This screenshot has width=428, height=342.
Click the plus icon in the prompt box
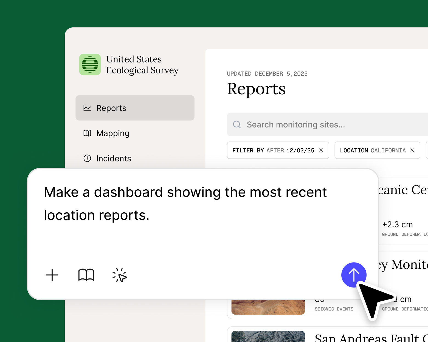[52, 275]
